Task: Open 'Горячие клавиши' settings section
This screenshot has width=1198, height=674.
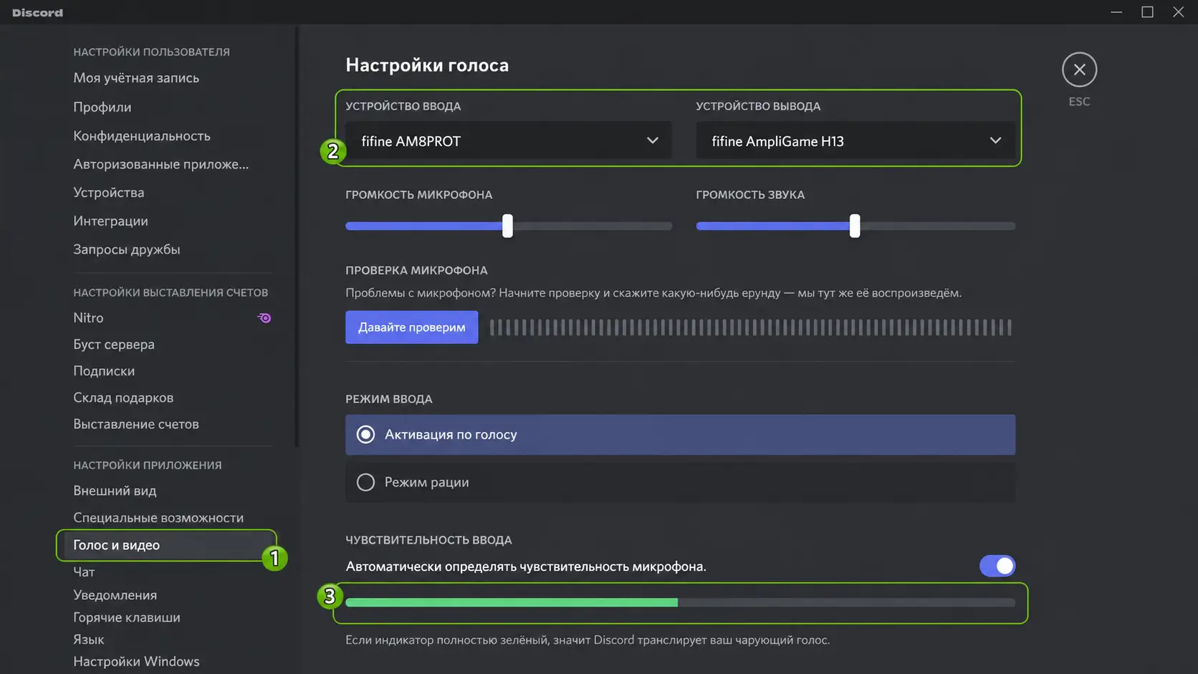Action: pyautogui.click(x=127, y=617)
